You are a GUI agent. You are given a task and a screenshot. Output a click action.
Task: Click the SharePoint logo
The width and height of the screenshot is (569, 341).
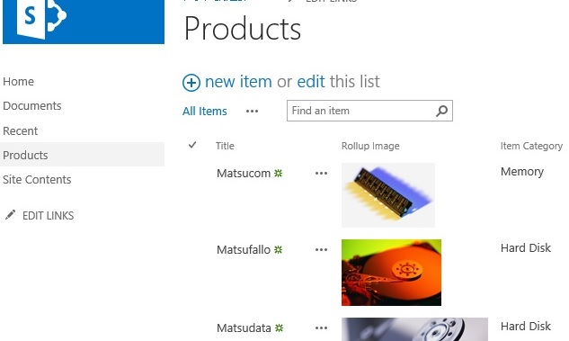[x=83, y=21]
